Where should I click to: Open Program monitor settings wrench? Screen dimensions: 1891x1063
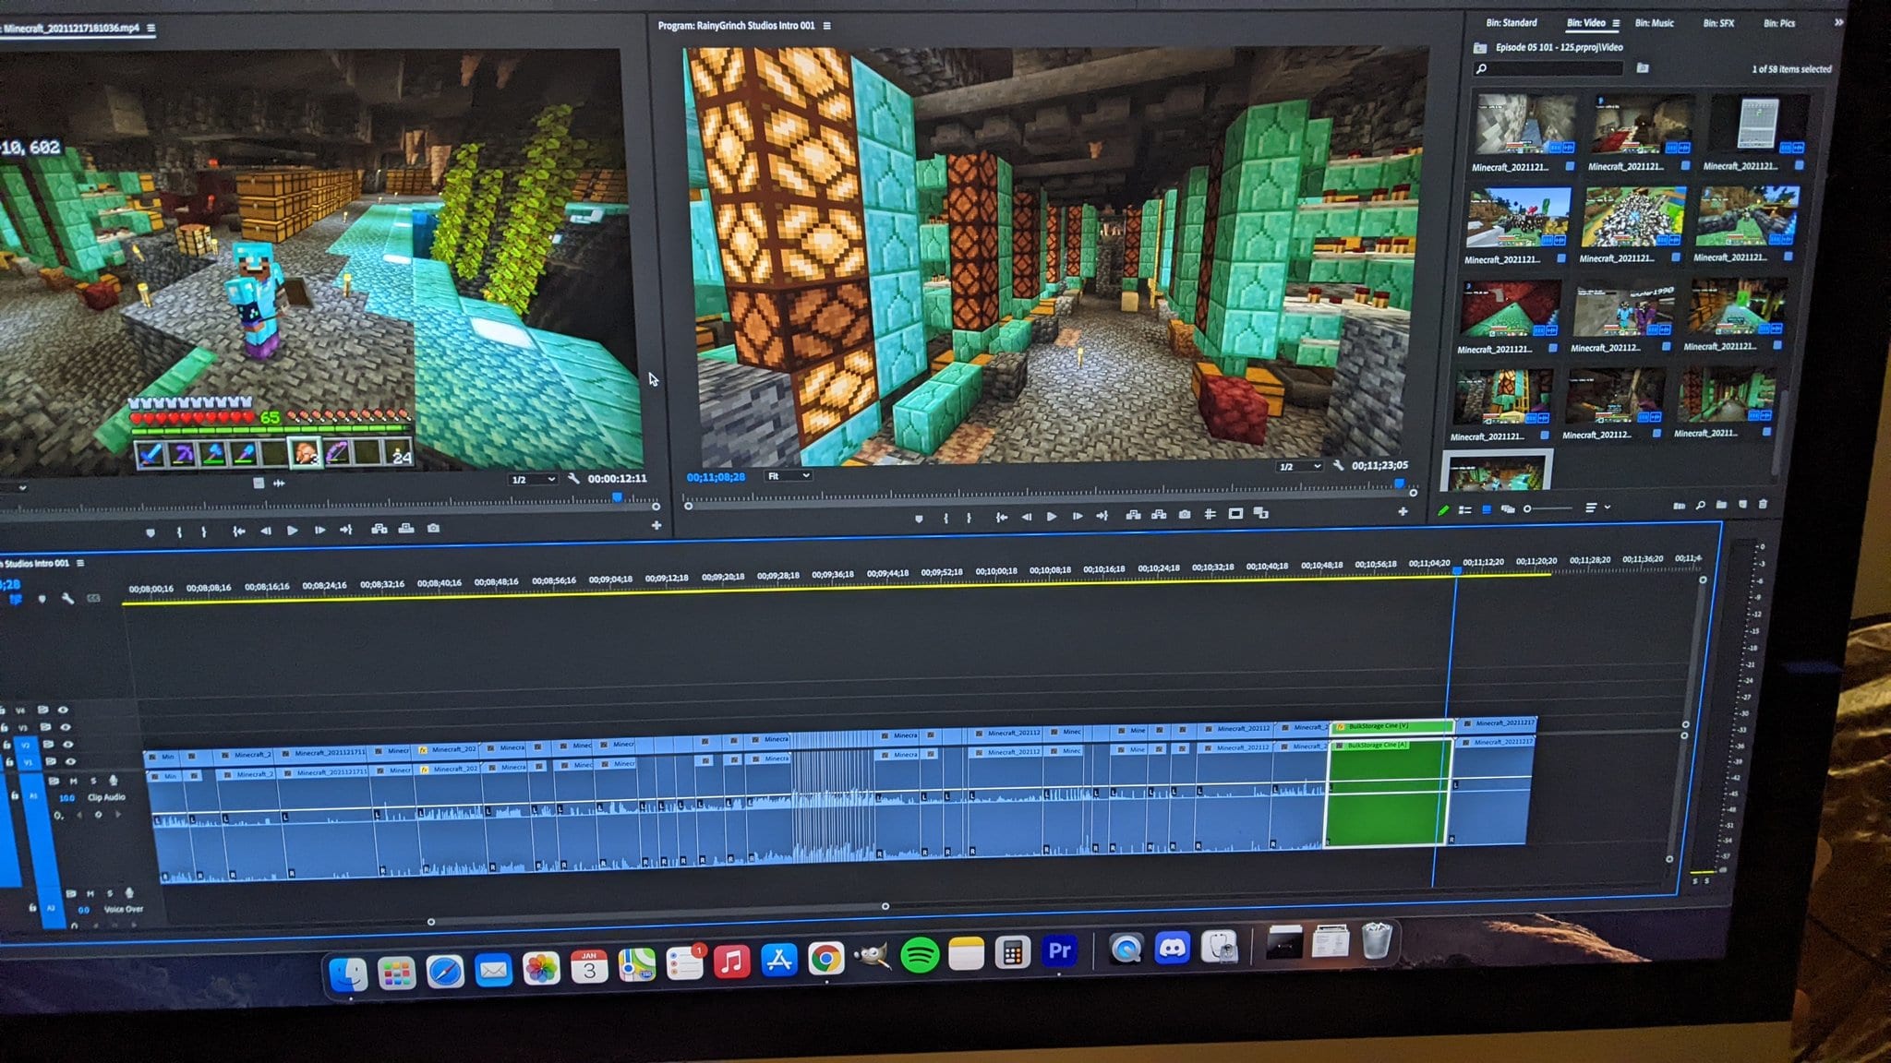click(1338, 465)
